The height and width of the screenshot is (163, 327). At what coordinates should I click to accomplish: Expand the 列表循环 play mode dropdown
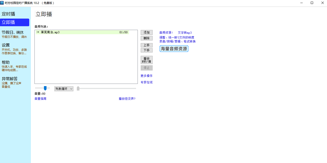click(64, 89)
